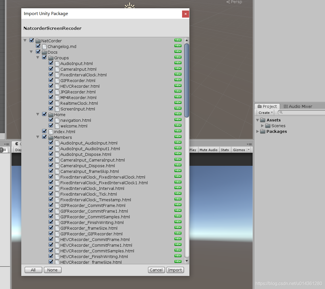Screen dimensions: 325x289
Task: Click the index.html file icon
Action: (x=50, y=131)
